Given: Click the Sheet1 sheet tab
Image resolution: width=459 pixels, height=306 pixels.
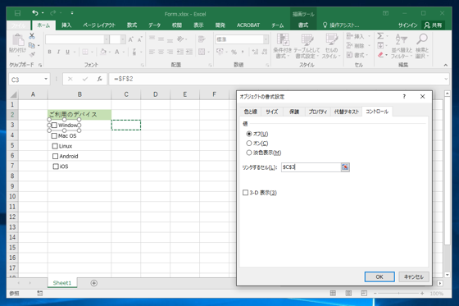Looking at the screenshot, I should pyautogui.click(x=62, y=283).
